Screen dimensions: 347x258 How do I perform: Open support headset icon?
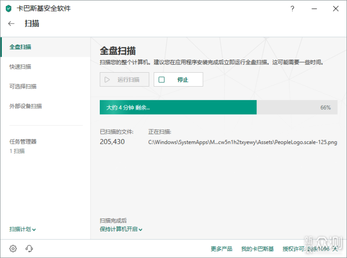pyautogui.click(x=29, y=248)
